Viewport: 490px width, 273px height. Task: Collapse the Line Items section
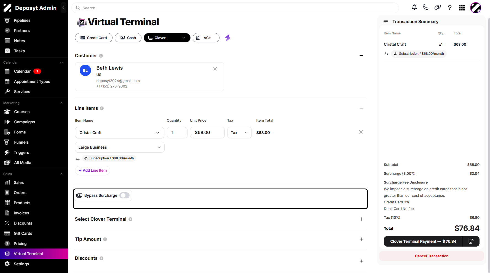[x=361, y=108]
